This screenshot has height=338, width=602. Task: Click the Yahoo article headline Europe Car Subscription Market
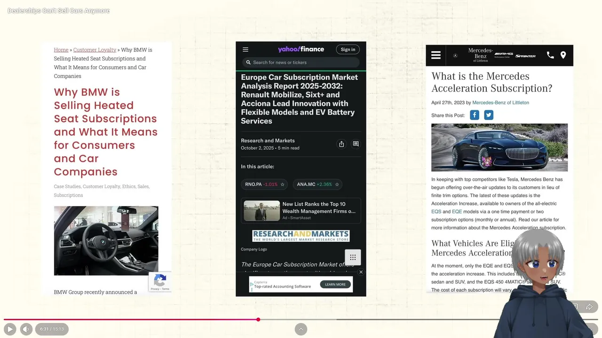click(300, 99)
